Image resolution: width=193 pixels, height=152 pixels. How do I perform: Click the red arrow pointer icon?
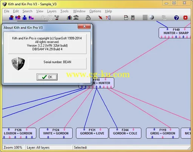(x=100, y=17)
